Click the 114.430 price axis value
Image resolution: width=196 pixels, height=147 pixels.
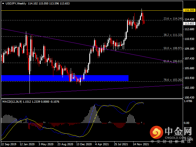190,20
